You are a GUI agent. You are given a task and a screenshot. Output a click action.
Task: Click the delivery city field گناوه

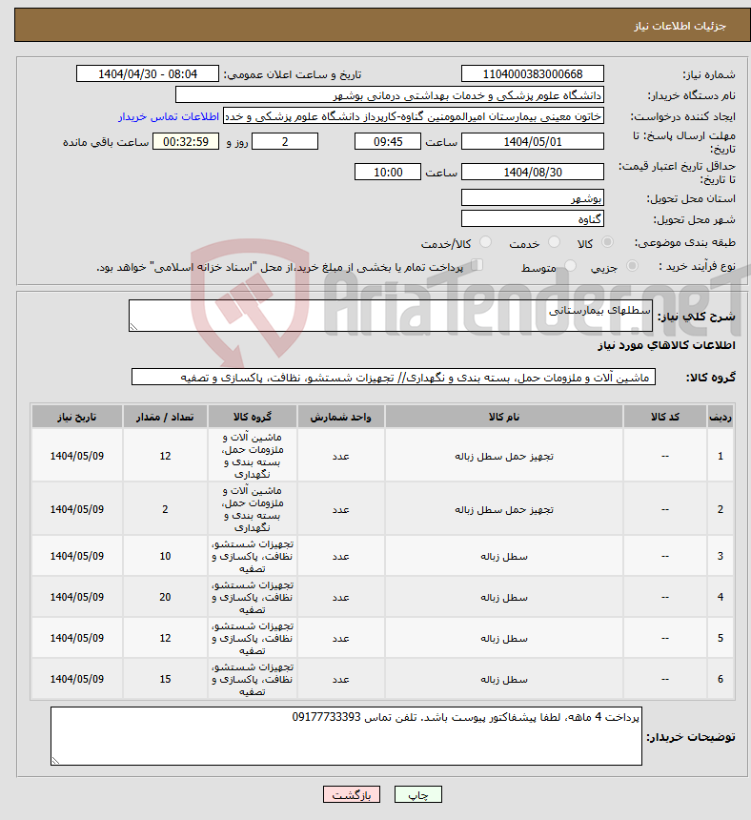pos(533,218)
